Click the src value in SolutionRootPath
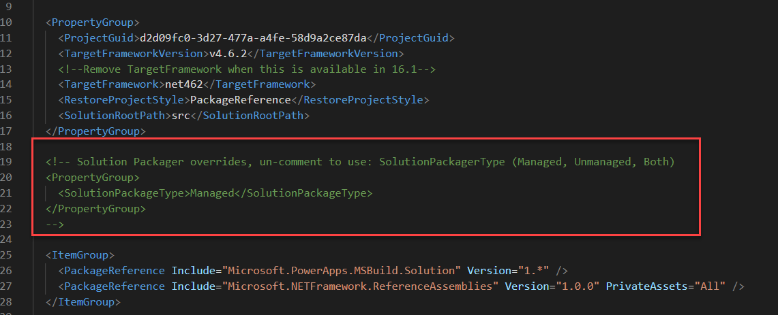 tap(181, 116)
